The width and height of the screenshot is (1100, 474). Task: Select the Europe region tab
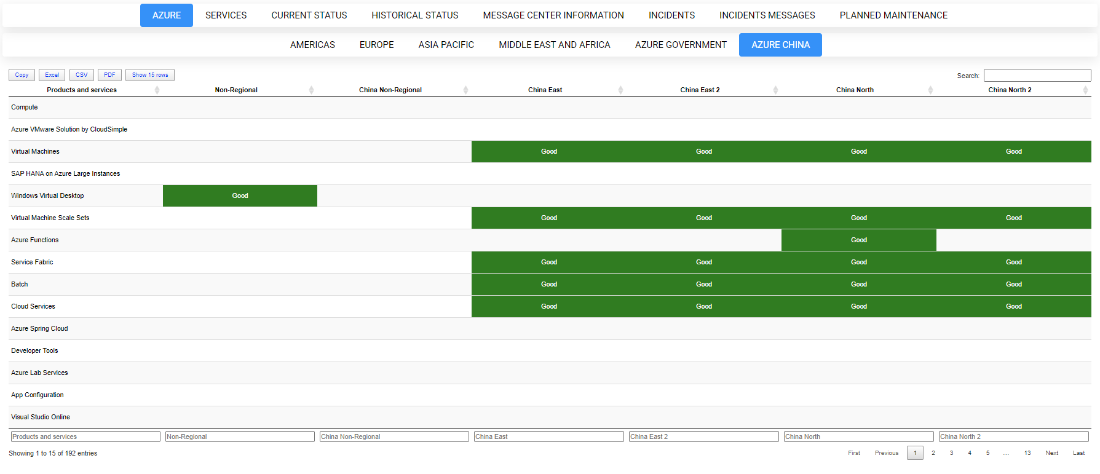pyautogui.click(x=376, y=45)
